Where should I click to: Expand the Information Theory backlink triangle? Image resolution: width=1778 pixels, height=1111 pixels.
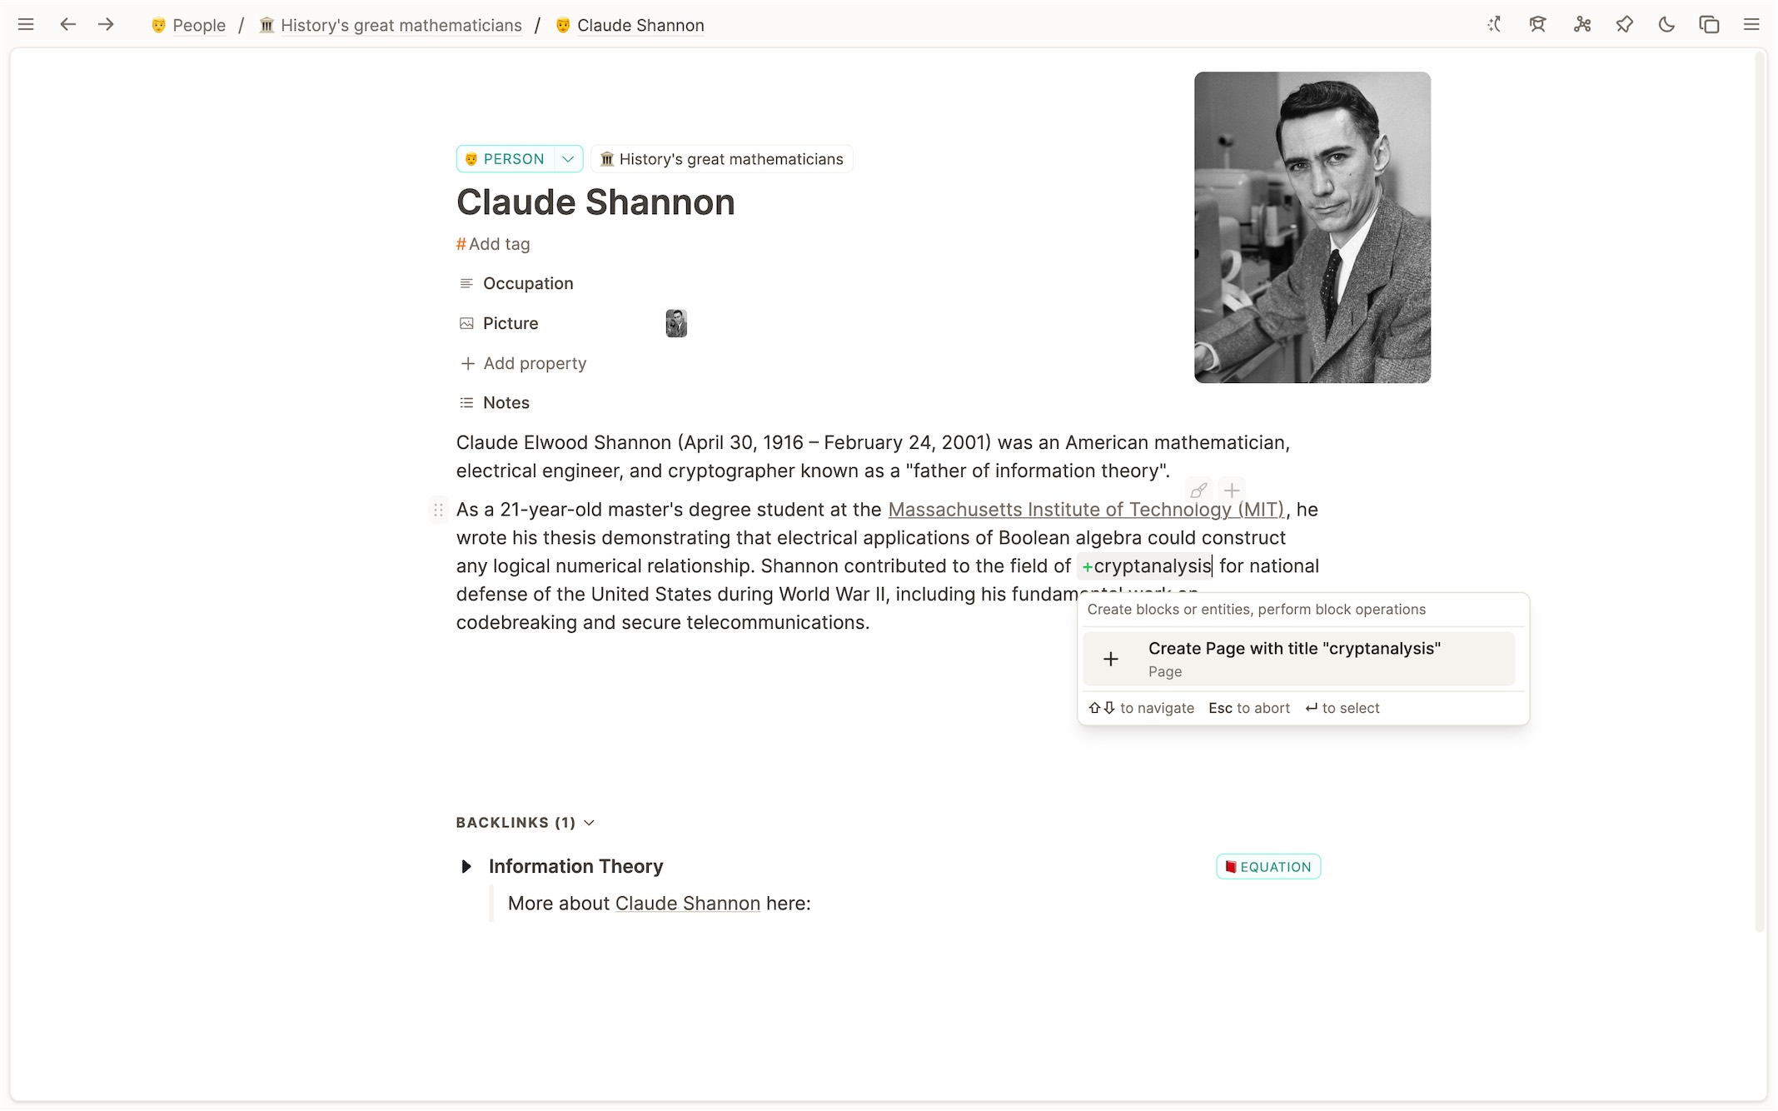[466, 867]
